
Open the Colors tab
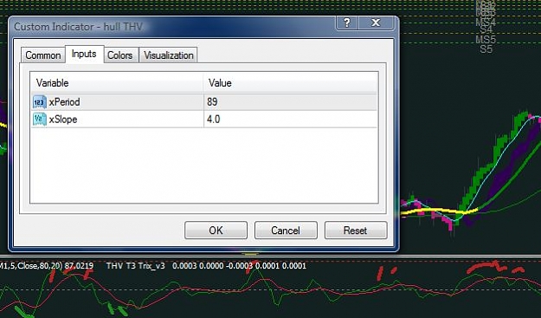pos(120,55)
